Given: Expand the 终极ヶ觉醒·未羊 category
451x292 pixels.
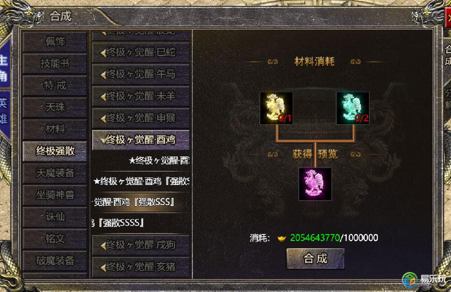Looking at the screenshot, I should pos(141,96).
